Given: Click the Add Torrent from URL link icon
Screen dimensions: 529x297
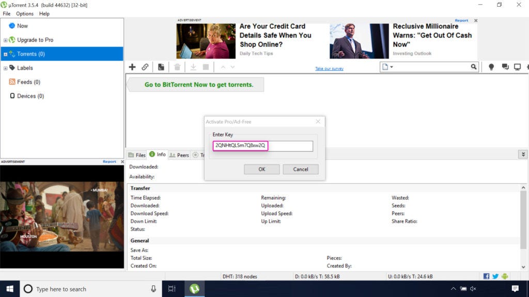Looking at the screenshot, I should coord(145,67).
